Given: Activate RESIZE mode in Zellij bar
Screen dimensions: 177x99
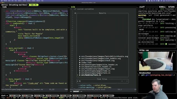Looking at the screenshot, I should (x=52, y=96).
